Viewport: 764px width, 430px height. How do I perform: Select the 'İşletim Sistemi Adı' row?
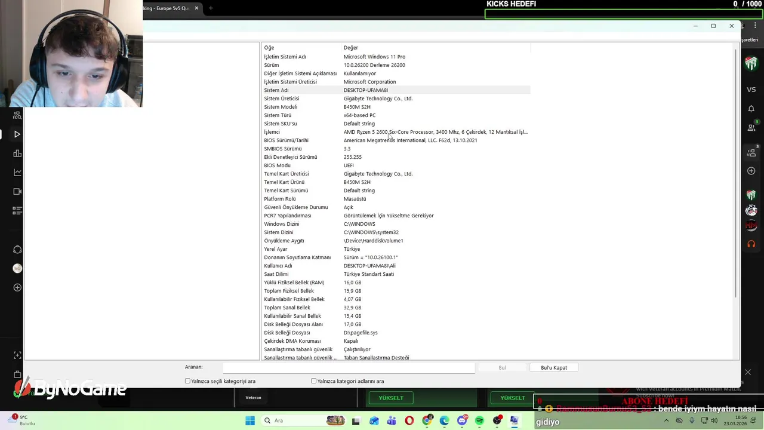click(396, 57)
